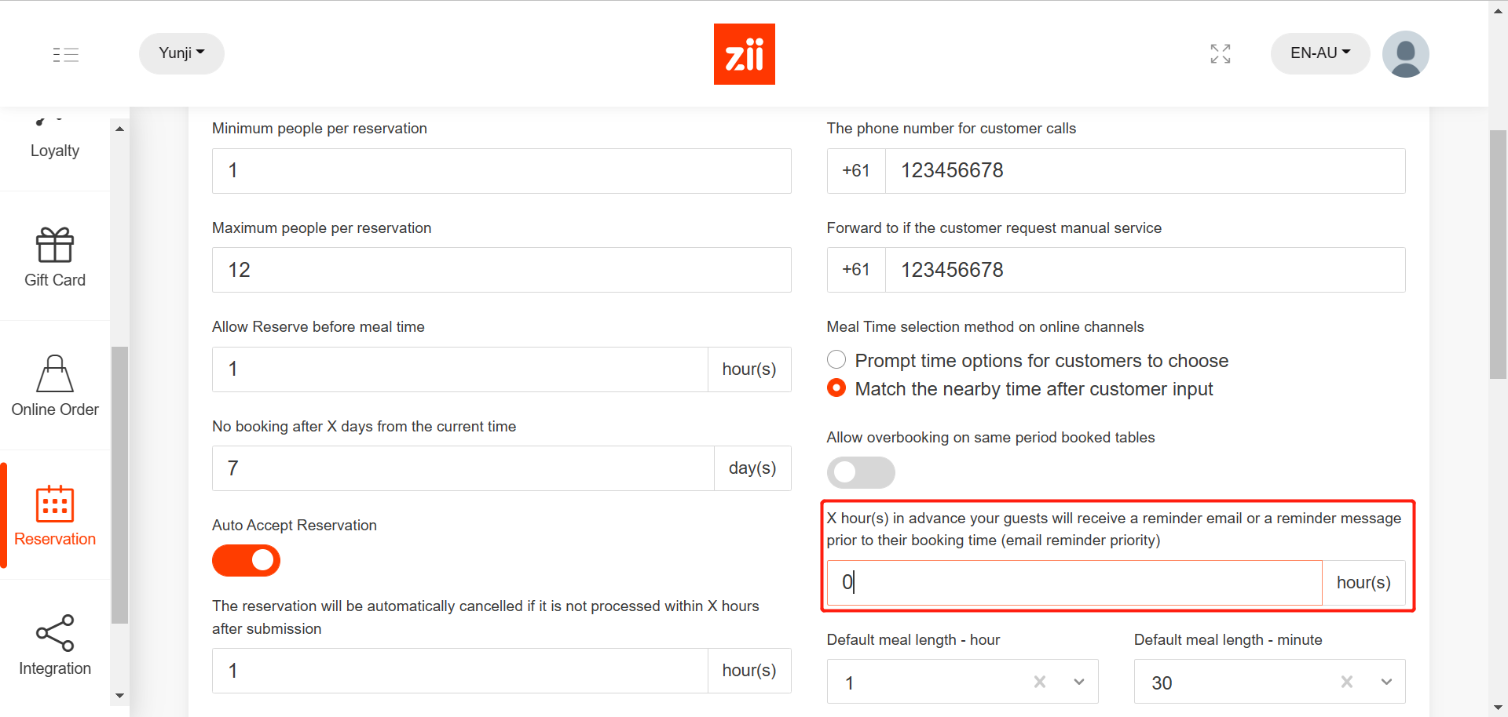Open the EN-AU language menu
The image size is (1508, 717).
coord(1319,53)
